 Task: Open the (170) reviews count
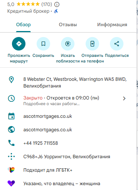point(46,4)
